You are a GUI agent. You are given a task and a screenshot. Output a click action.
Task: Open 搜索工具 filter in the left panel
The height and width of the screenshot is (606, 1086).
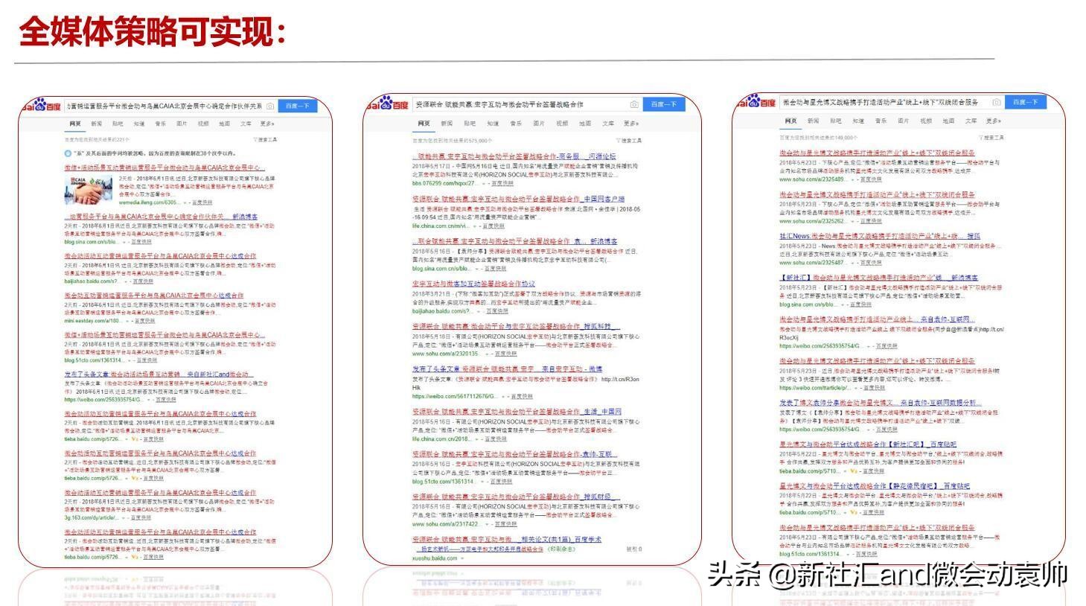[x=264, y=139]
